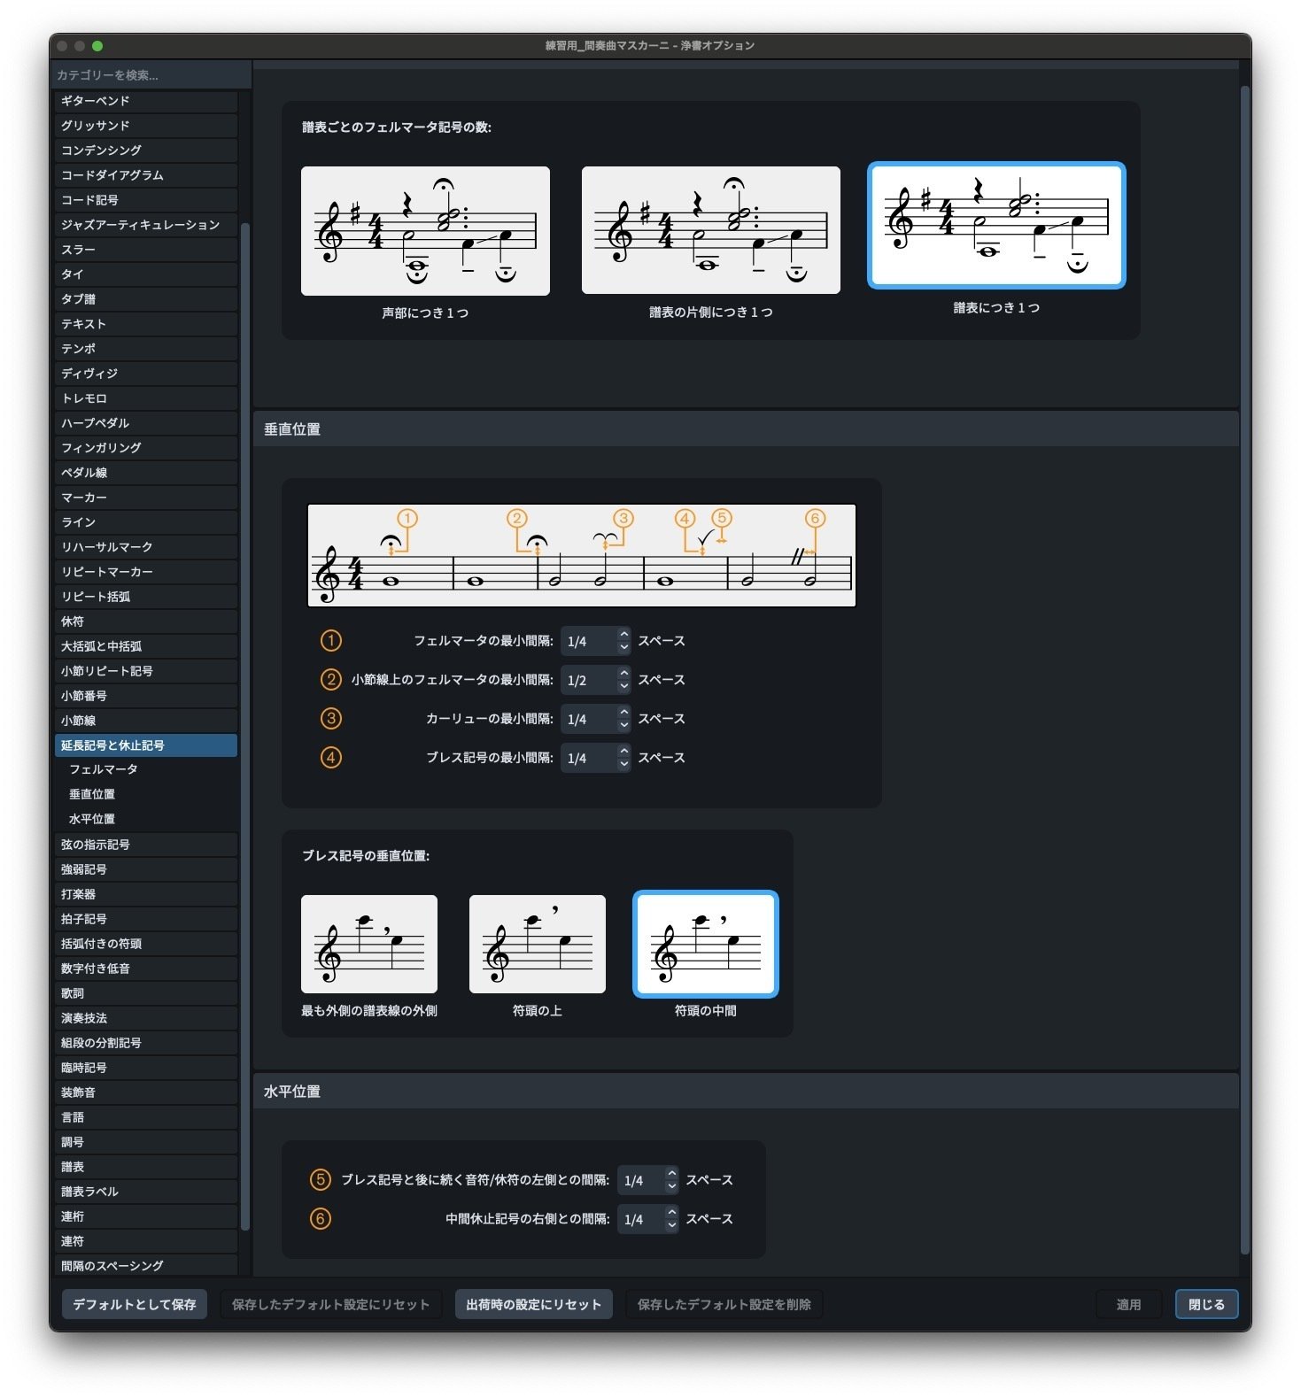Jump to フェルマータ subsection
Image resolution: width=1301 pixels, height=1397 pixels.
click(104, 769)
